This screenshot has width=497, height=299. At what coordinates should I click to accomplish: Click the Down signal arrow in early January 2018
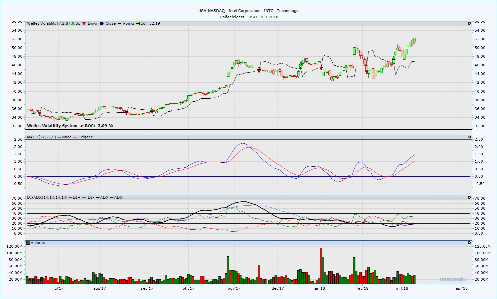click(x=321, y=68)
